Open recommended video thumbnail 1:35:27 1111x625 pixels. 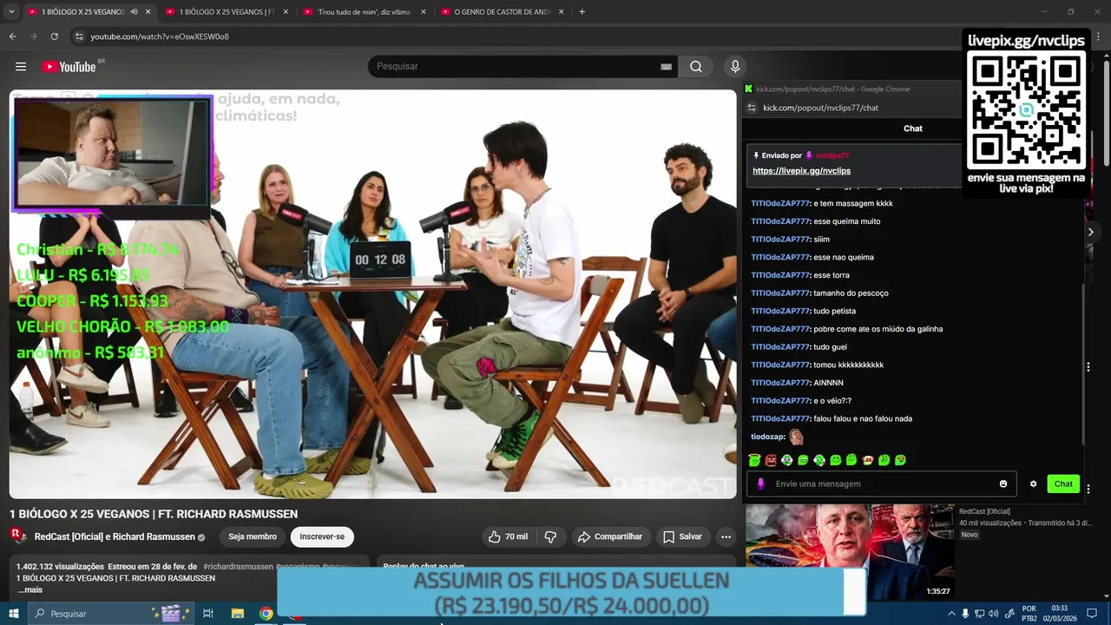(x=850, y=552)
